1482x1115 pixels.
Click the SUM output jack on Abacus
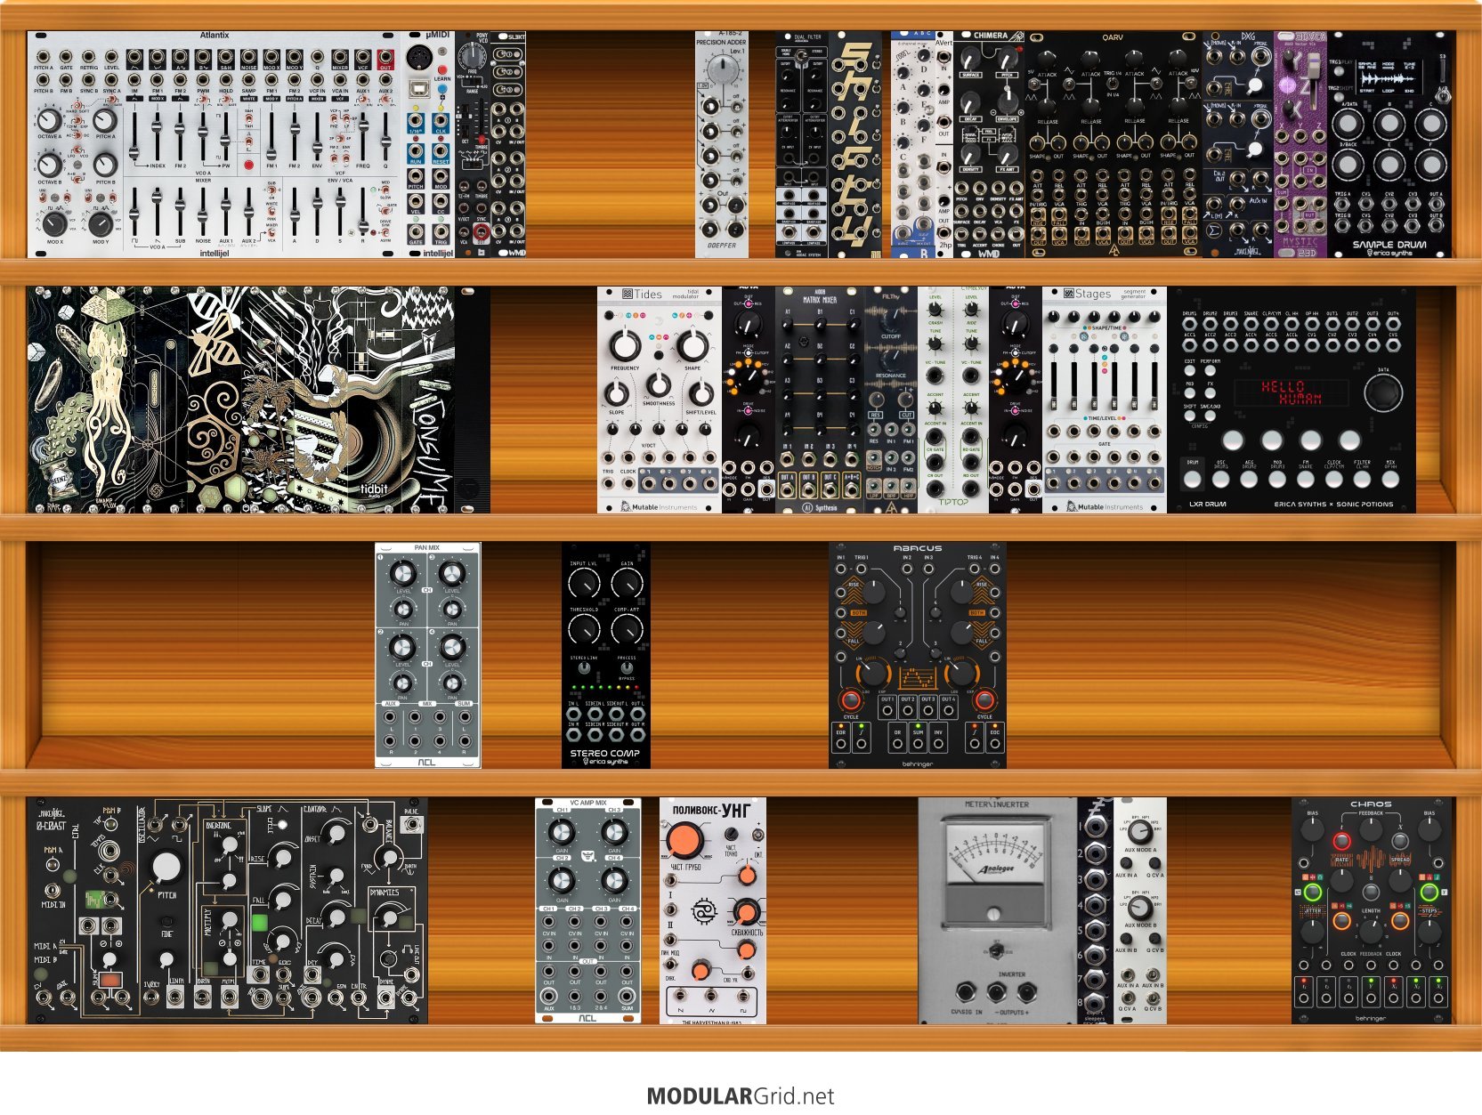(918, 742)
